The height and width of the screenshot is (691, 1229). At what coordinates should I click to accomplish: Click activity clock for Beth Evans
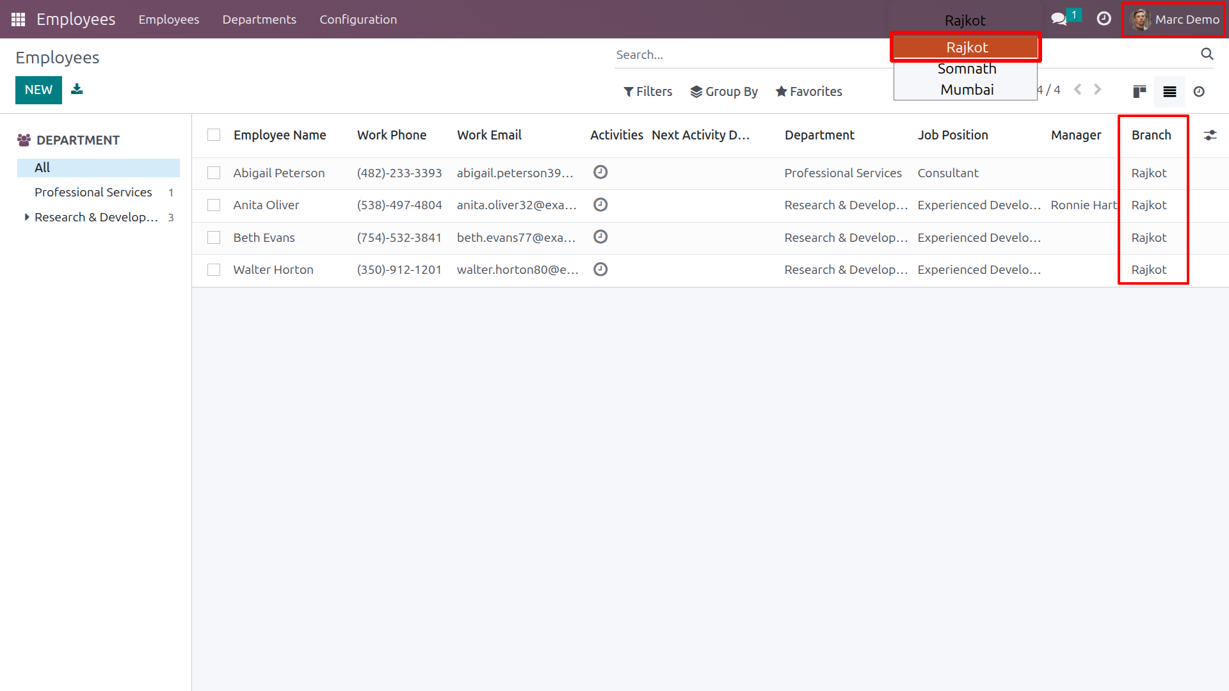(600, 237)
